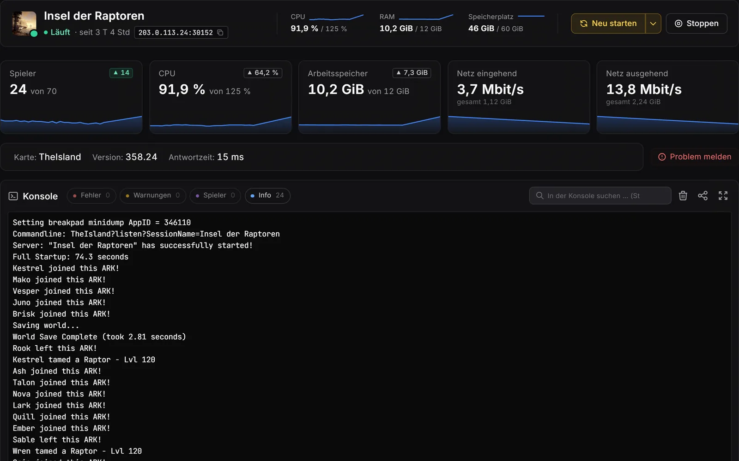Click the uptime text "seit 3 T 4 Std"
Image resolution: width=739 pixels, height=461 pixels.
(104, 32)
